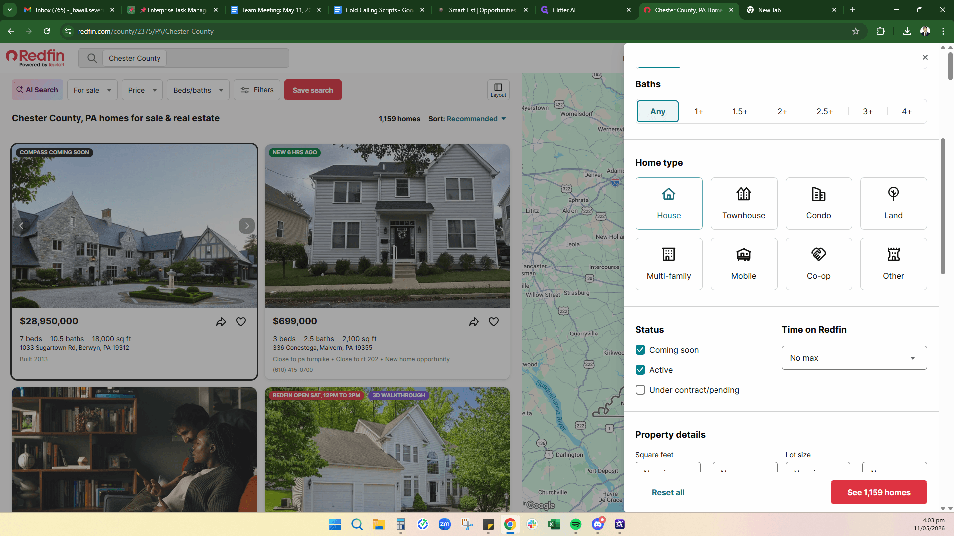The image size is (954, 536).
Task: Bookmark this page with the star icon
Action: [x=856, y=31]
